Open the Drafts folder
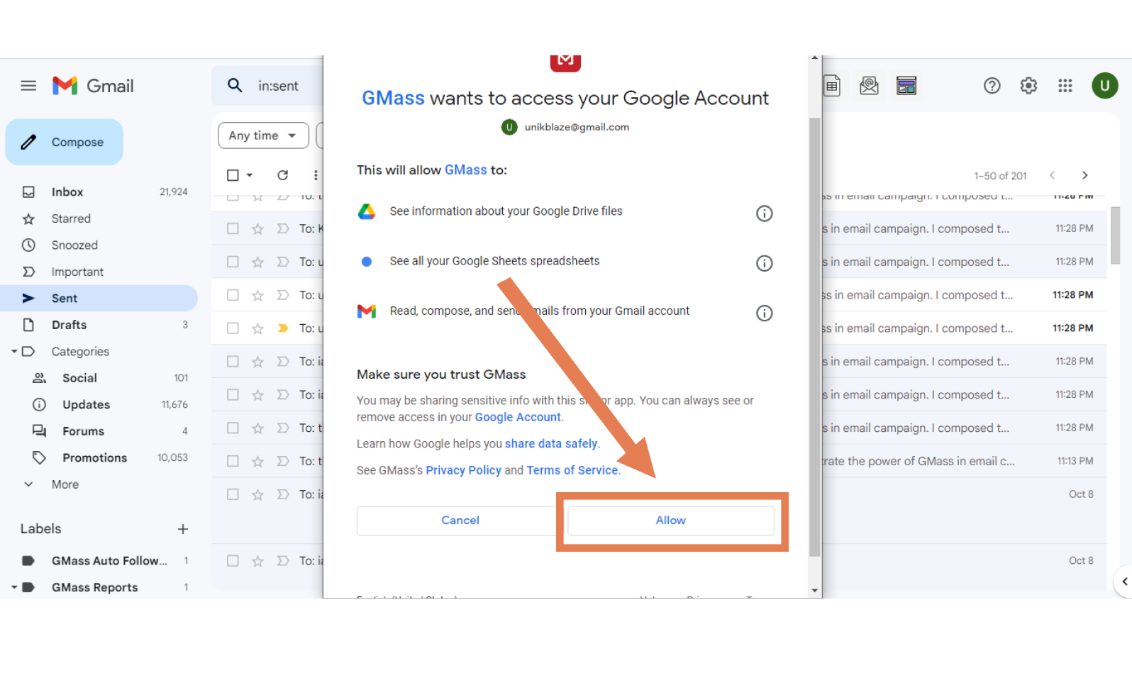 (x=99, y=325)
